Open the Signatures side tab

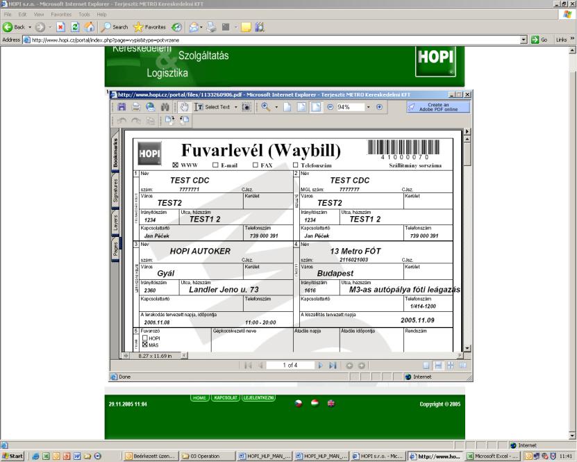click(x=115, y=190)
